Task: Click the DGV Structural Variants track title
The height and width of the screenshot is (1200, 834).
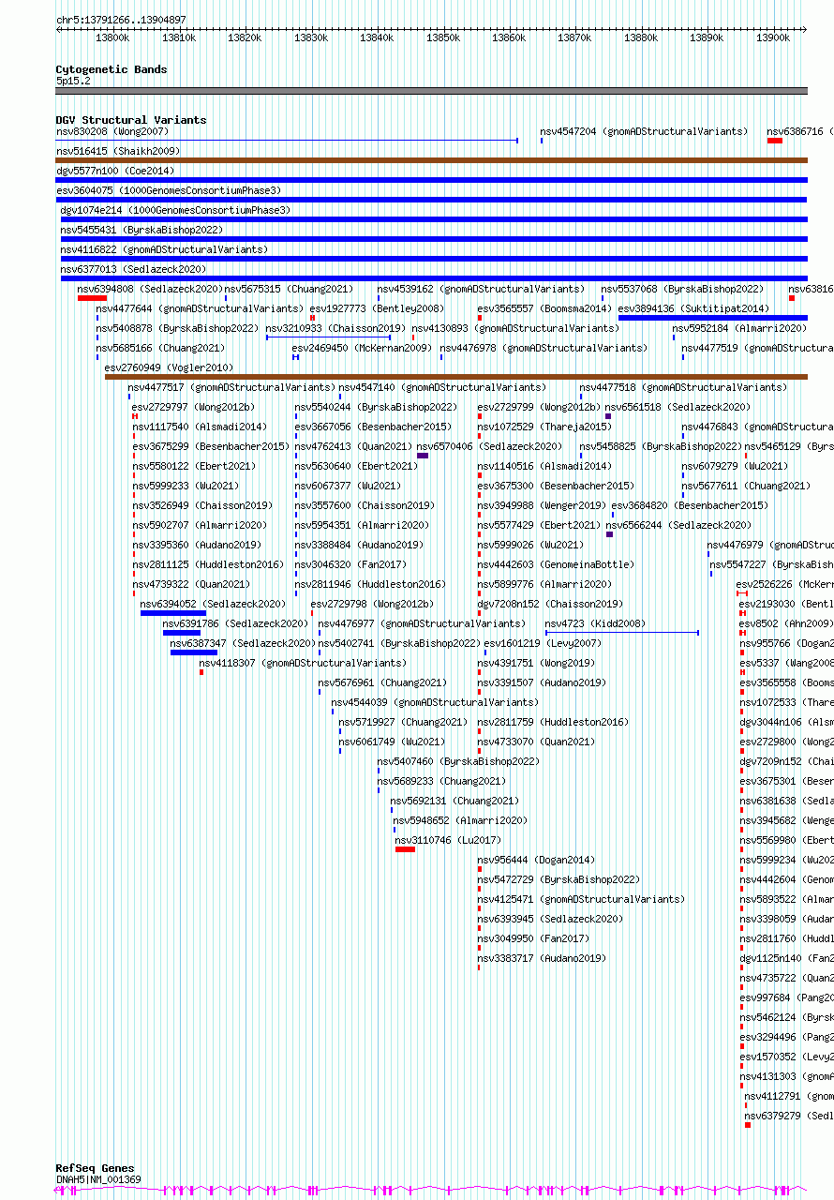Action: pyautogui.click(x=131, y=120)
